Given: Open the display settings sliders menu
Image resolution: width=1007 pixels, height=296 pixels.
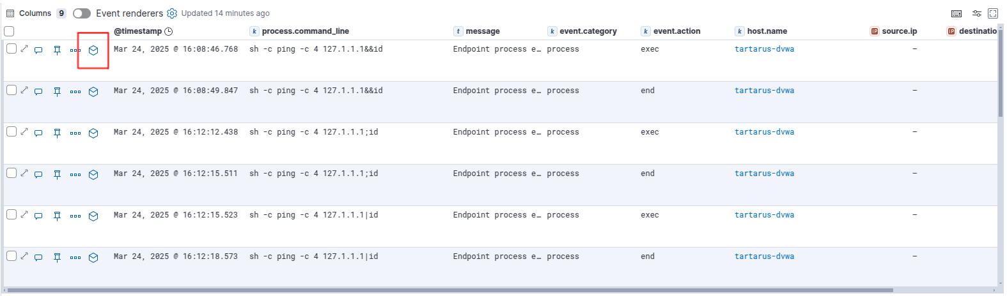Looking at the screenshot, I should click(976, 13).
